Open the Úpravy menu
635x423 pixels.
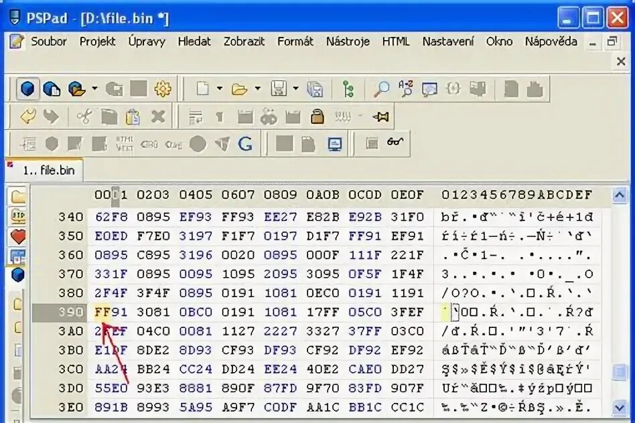147,41
